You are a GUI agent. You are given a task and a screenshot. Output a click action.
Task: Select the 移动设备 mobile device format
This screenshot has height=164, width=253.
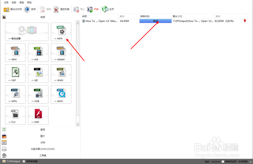(x=27, y=32)
